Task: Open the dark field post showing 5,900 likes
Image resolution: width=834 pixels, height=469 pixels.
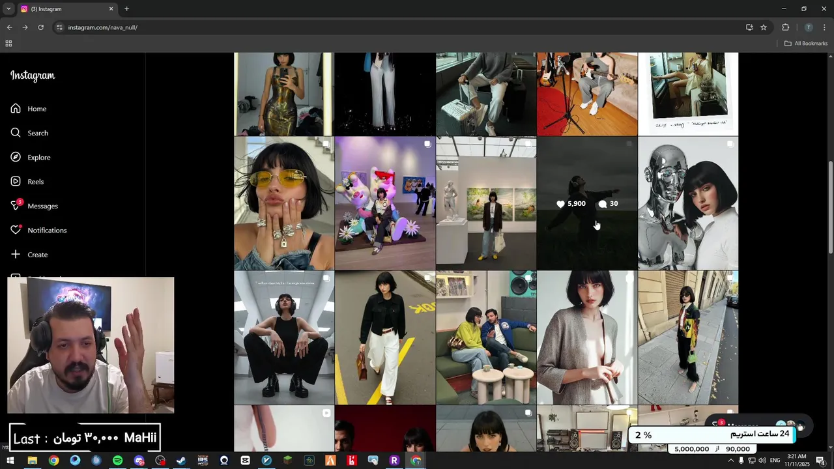Action: (587, 203)
